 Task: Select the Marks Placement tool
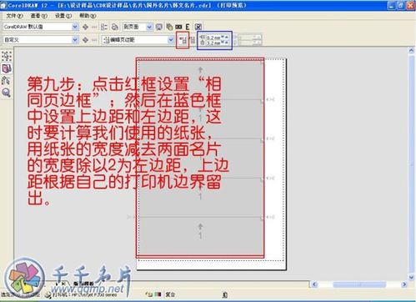click(x=7, y=81)
